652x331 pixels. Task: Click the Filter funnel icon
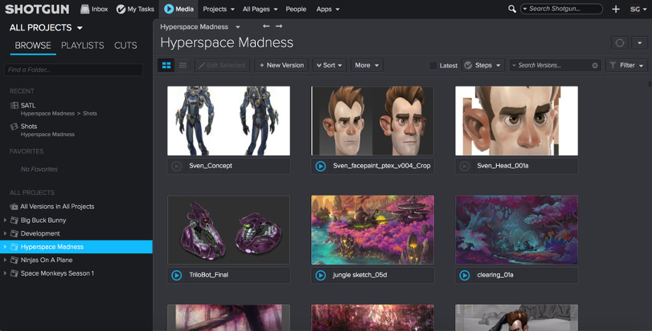pos(613,66)
